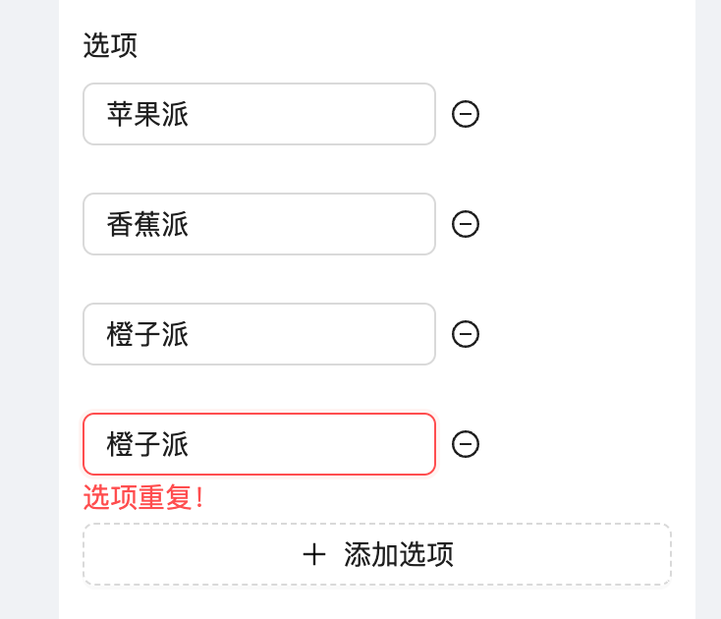Viewport: 721px width, 619px height.
Task: Click the 选项 section label
Action: tap(110, 45)
